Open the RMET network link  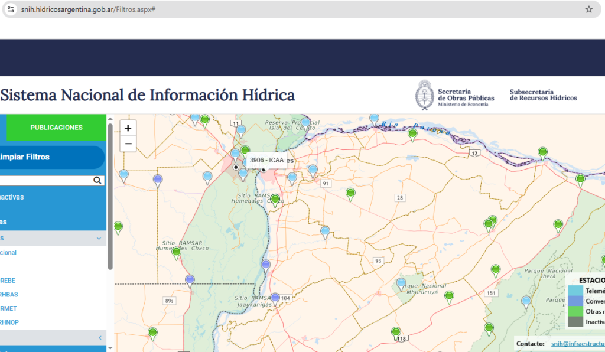tap(8, 308)
